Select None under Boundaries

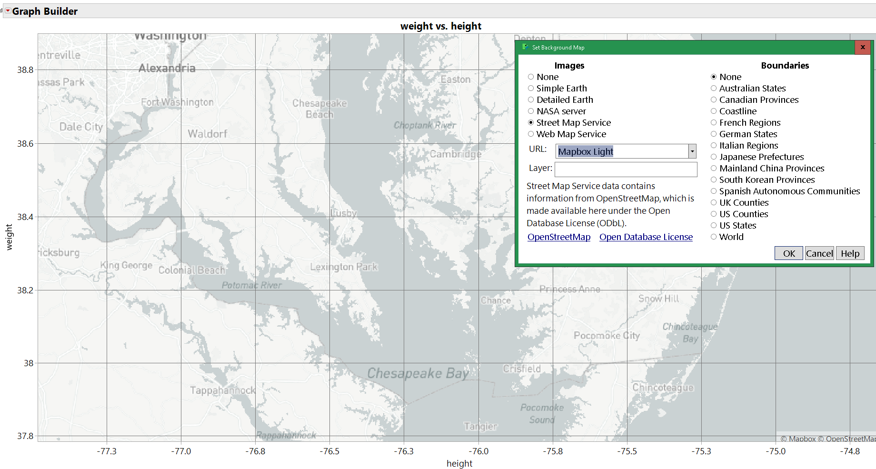[714, 77]
